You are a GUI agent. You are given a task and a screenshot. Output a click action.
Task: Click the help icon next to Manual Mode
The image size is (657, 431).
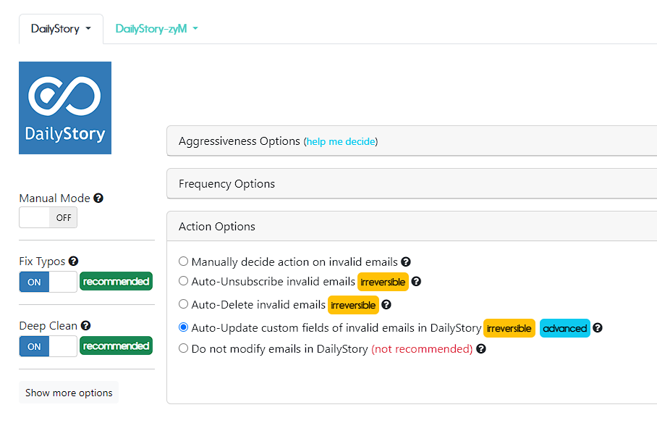98,198
